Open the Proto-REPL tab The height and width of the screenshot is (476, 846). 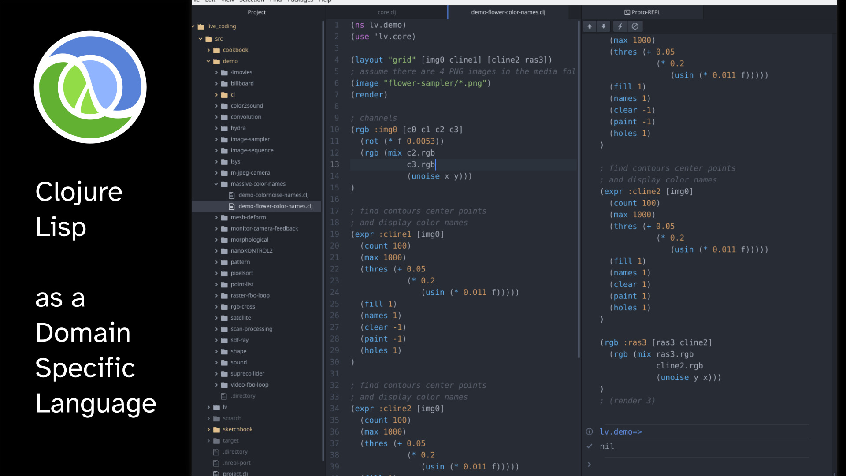(642, 12)
